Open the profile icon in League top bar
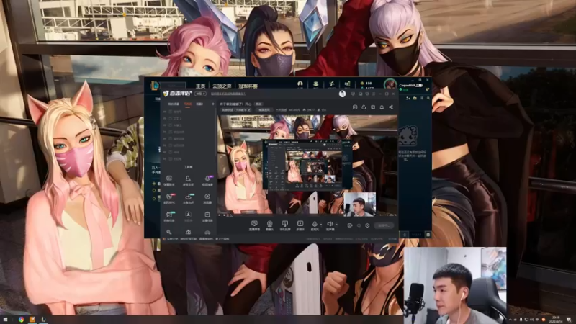The height and width of the screenshot is (324, 576). [300, 84]
